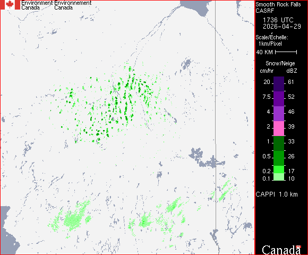Select the violet 46 dBZ swatch
Screen dimensions: 308x255
click(279, 114)
